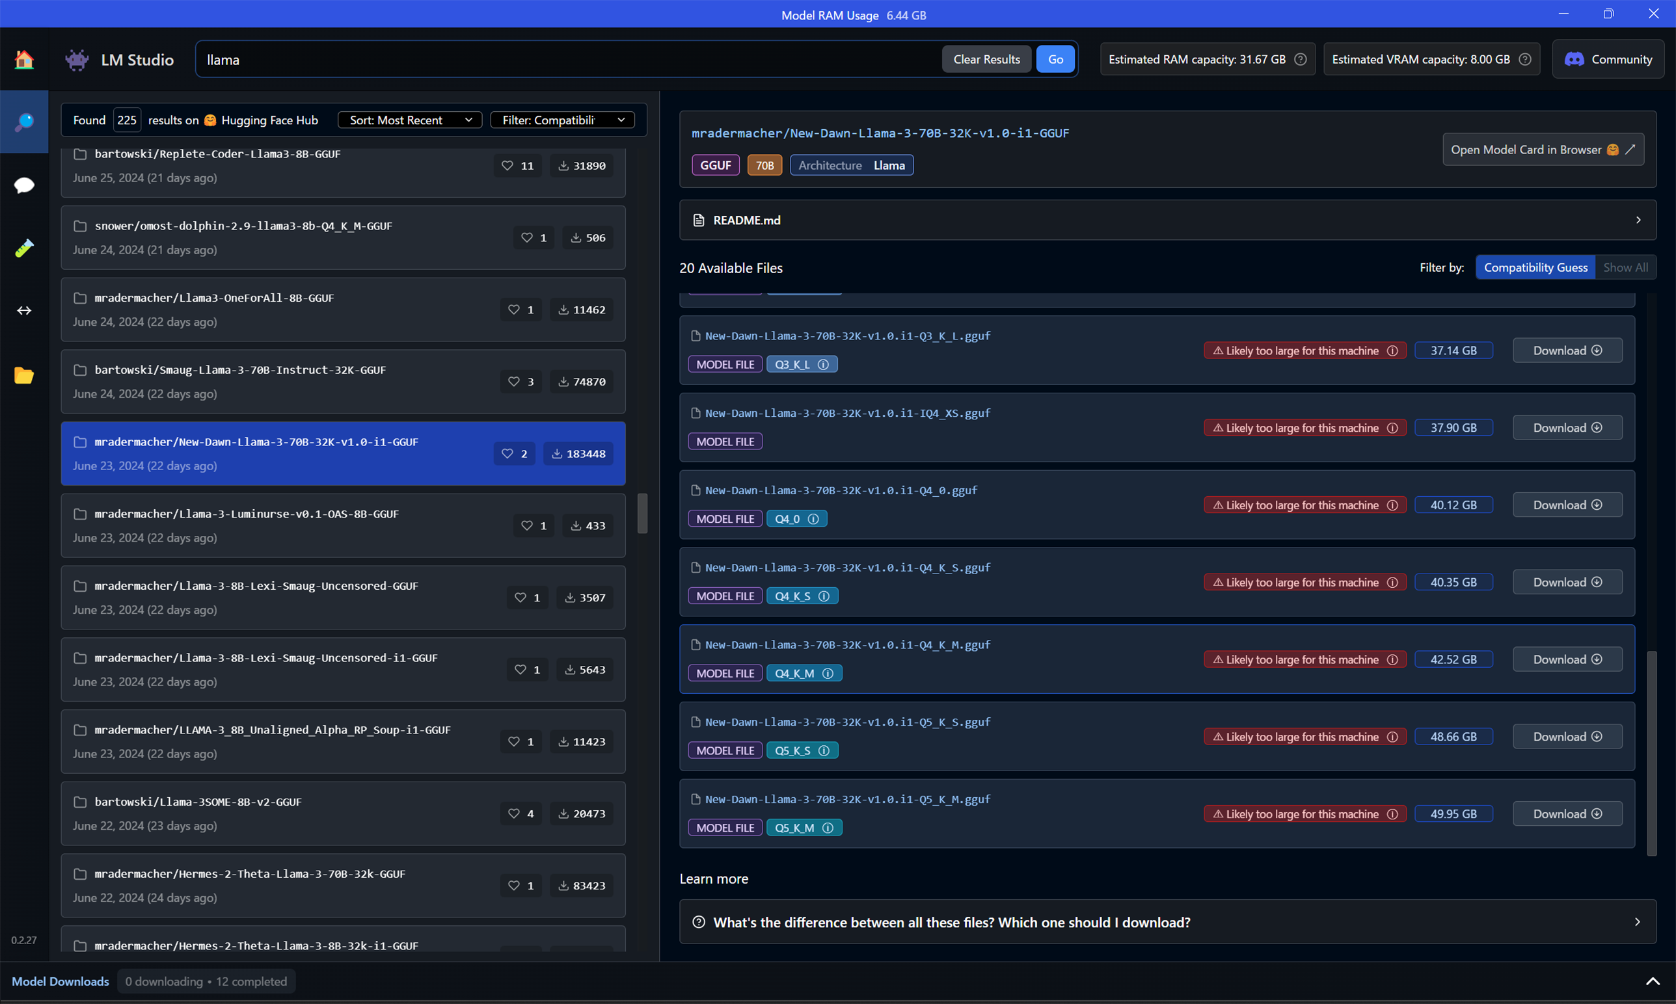The height and width of the screenshot is (1004, 1676).
Task: Click Clear Results button
Action: (986, 60)
